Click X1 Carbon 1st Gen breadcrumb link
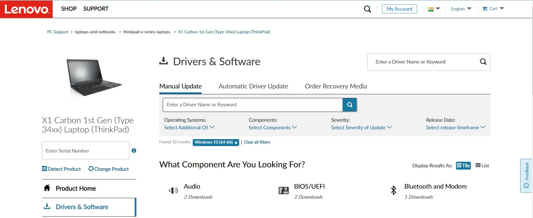533x218 pixels. click(224, 32)
